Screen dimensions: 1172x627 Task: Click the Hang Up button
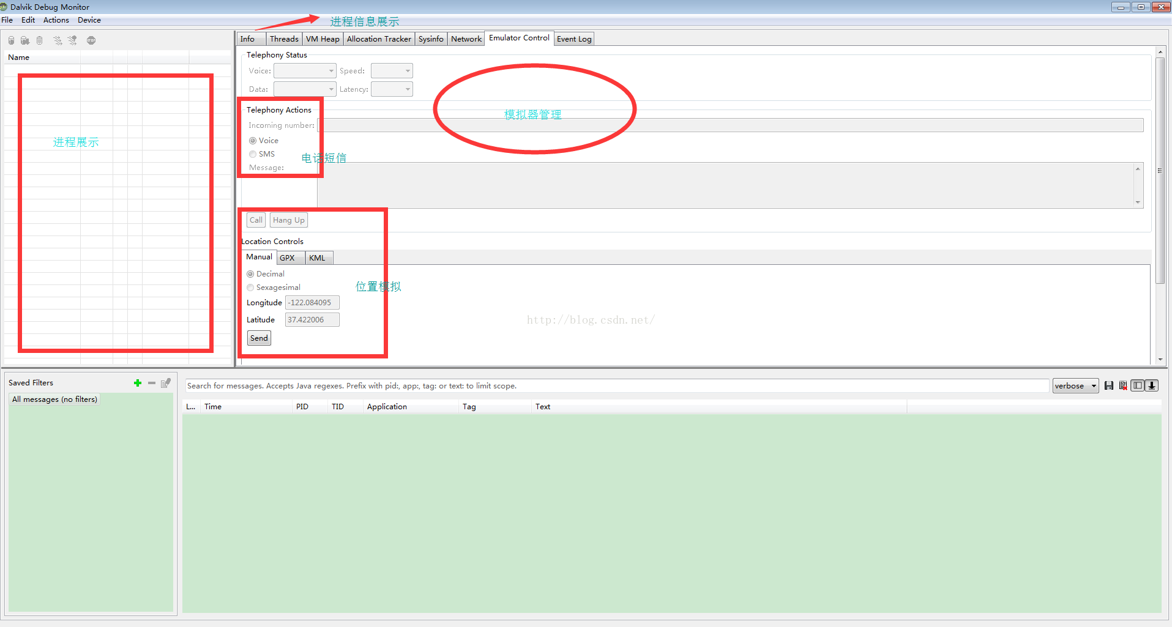pyautogui.click(x=289, y=220)
